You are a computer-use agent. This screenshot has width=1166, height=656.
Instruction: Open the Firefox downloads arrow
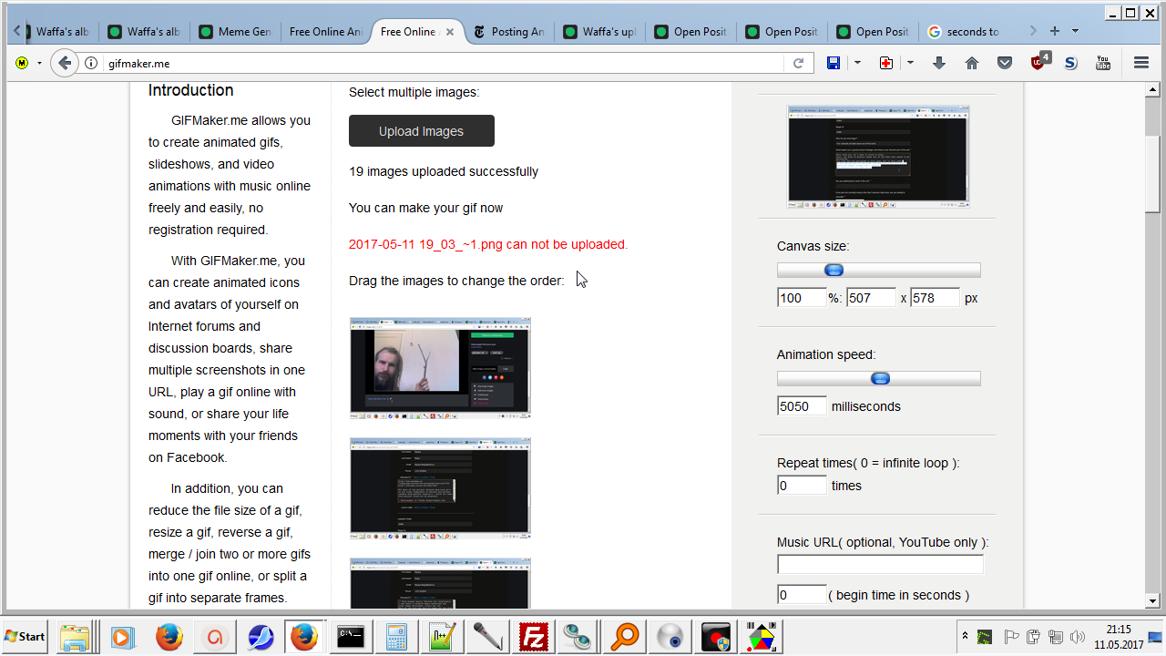(x=939, y=63)
